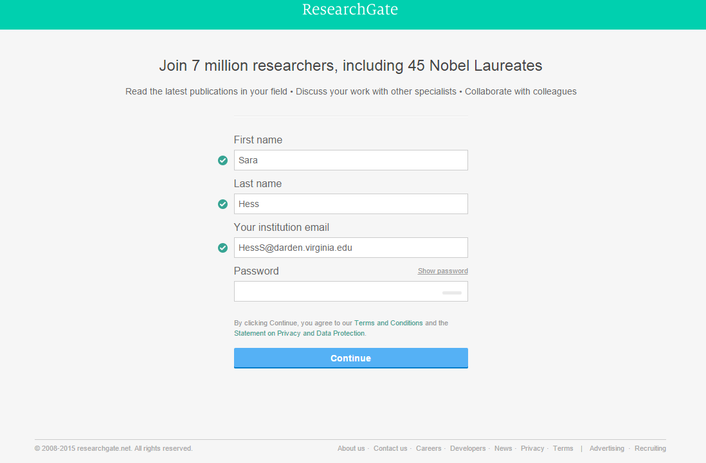Click the "First name" label text
This screenshot has height=463, width=706.
tap(258, 140)
